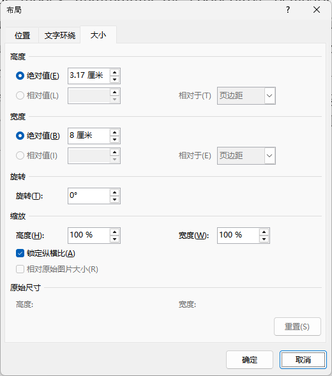Increase the absolute height value with the up arrow
The height and width of the screenshot is (376, 332).
(x=115, y=72)
